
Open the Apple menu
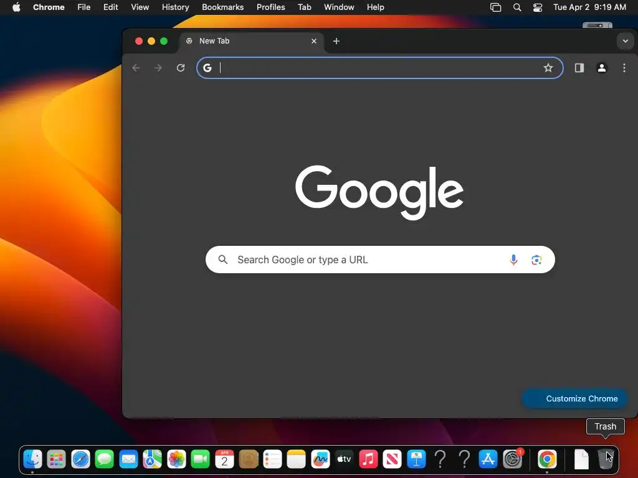[16, 7]
